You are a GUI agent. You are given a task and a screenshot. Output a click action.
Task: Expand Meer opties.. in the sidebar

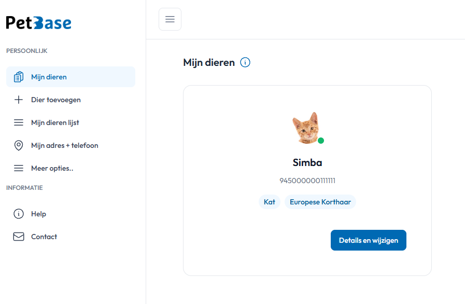pyautogui.click(x=52, y=168)
